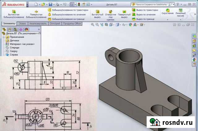Expand the manager panel tabs chevron
This screenshot has height=131, width=198.
point(39,30)
